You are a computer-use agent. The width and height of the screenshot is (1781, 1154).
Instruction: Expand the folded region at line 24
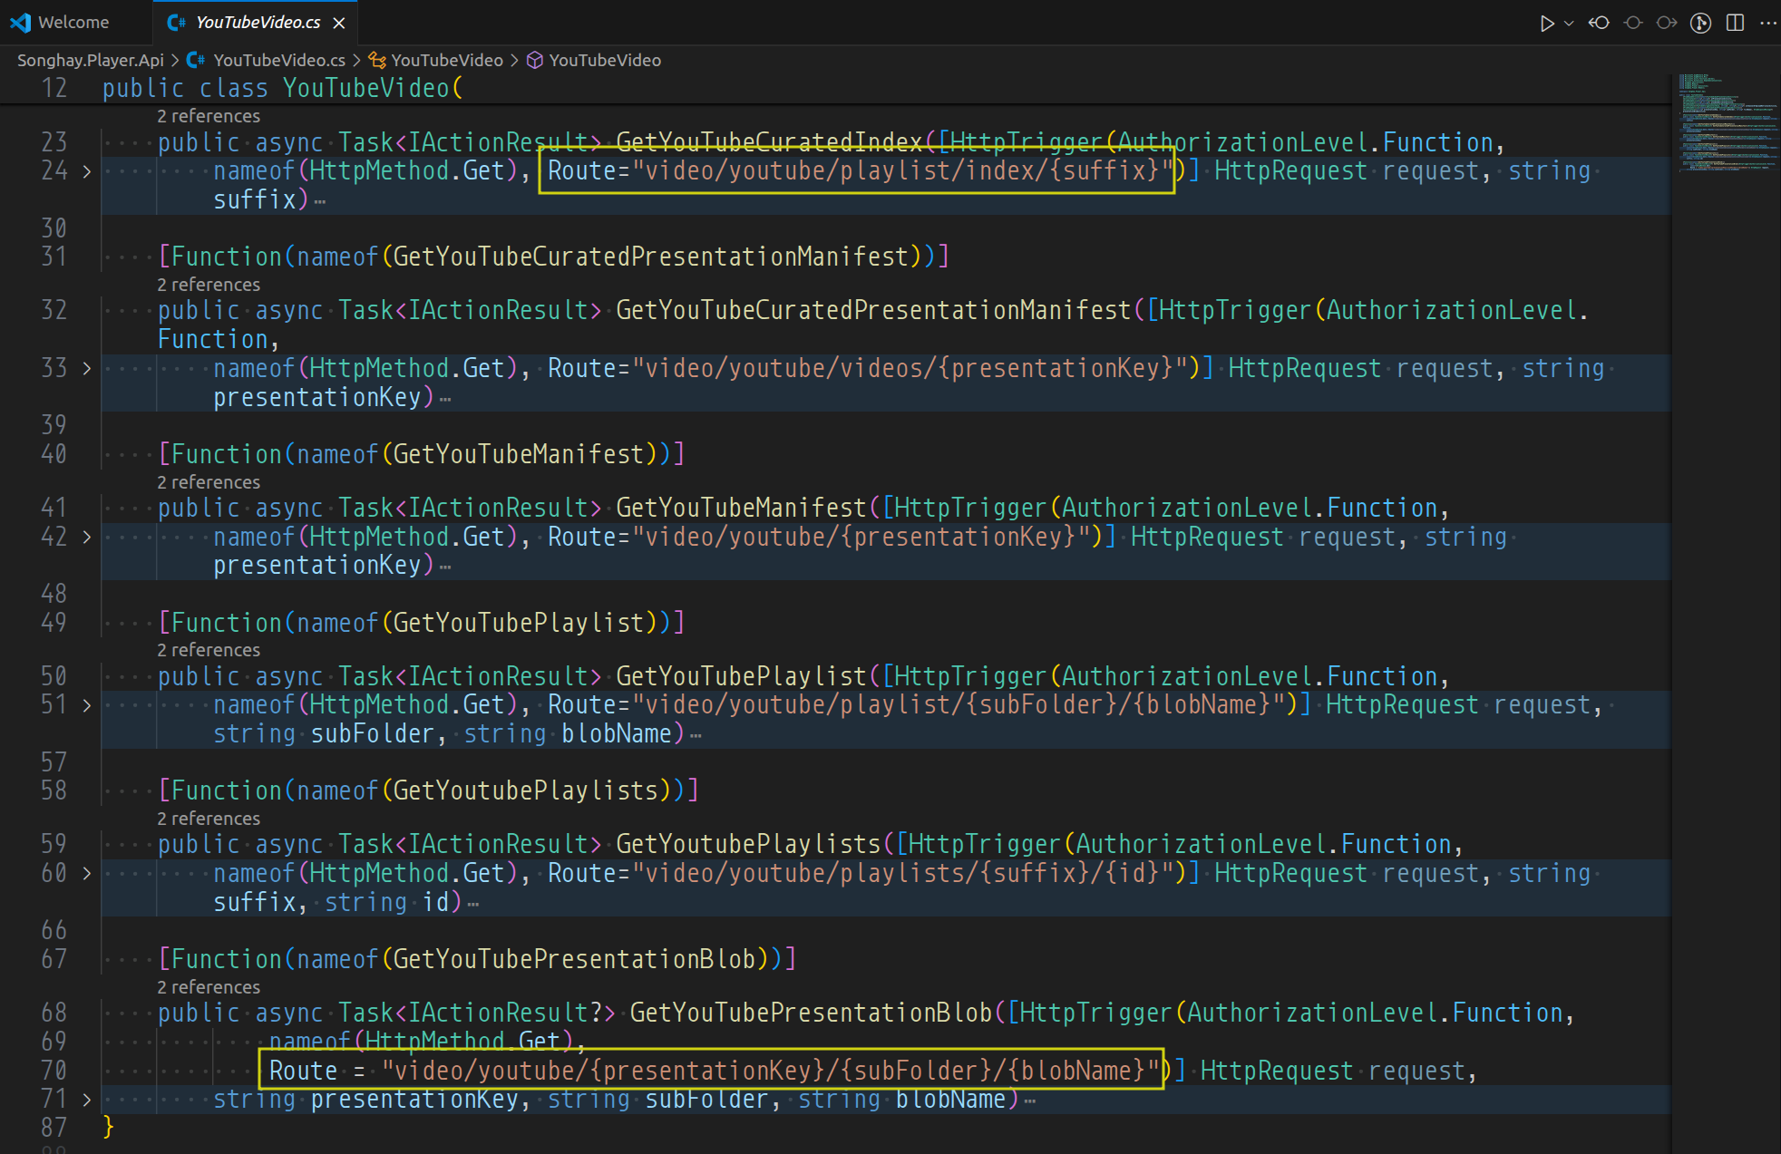coord(87,171)
